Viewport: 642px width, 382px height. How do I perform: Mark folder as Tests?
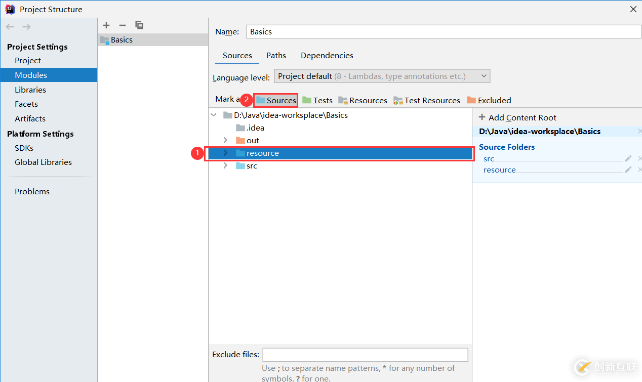tap(317, 100)
